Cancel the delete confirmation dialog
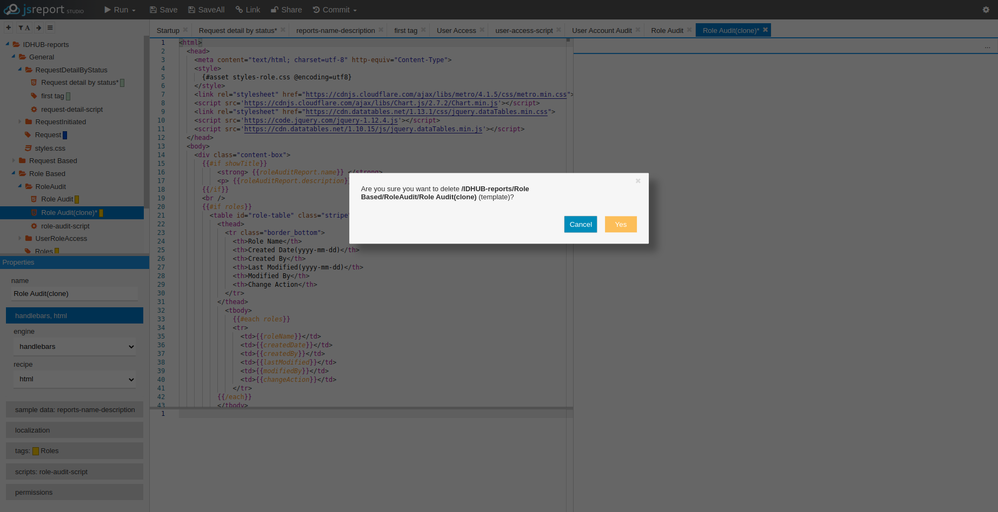 (x=580, y=224)
